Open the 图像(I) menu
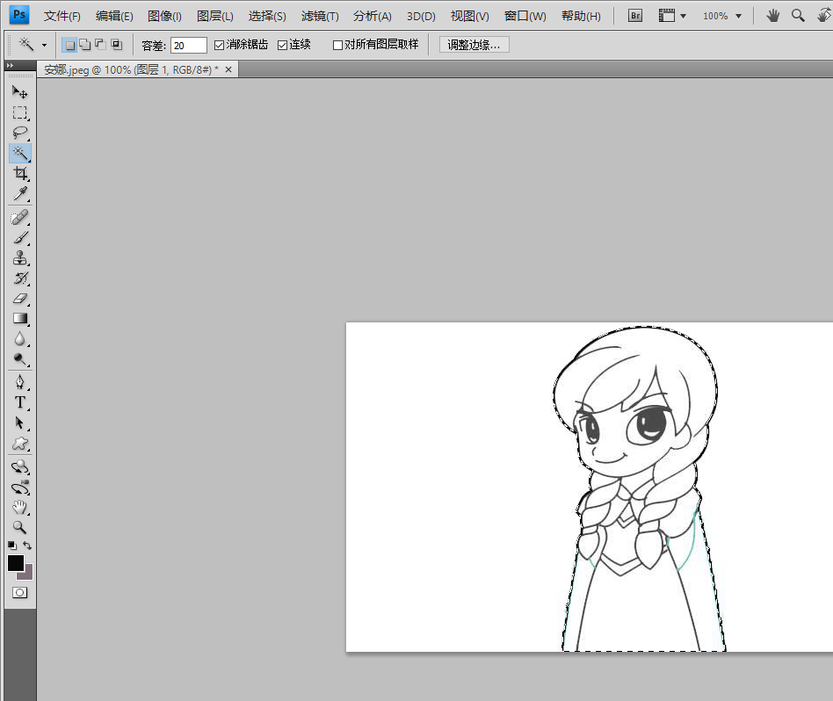The height and width of the screenshot is (701, 833). coord(164,16)
